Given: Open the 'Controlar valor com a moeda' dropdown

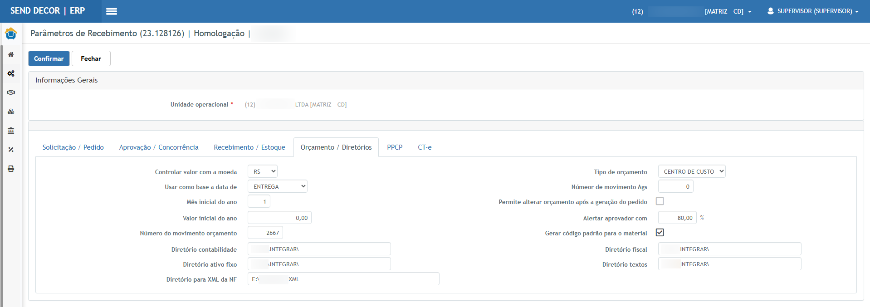Looking at the screenshot, I should pyautogui.click(x=263, y=171).
